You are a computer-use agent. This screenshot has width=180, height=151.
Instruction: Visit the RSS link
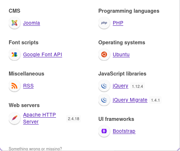tap(28, 86)
